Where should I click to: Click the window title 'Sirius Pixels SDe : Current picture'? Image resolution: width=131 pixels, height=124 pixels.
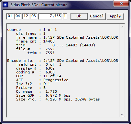click(39, 5)
